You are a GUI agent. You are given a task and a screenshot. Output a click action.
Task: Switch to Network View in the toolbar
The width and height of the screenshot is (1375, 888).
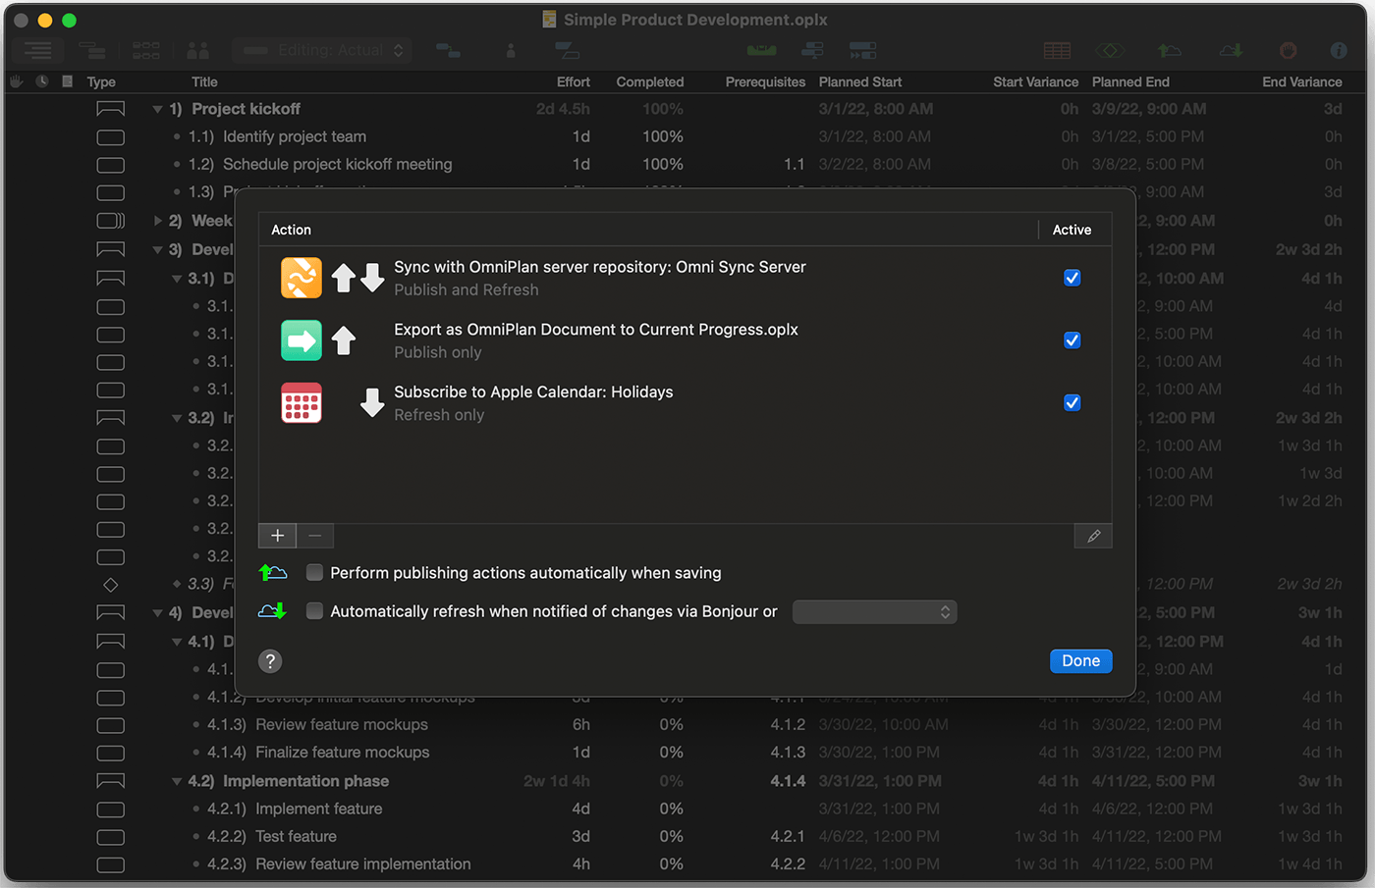coord(145,50)
